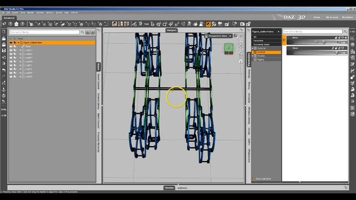This screenshot has height=200, width=356.
Task: Open the File menu
Action: (x=3, y=13)
